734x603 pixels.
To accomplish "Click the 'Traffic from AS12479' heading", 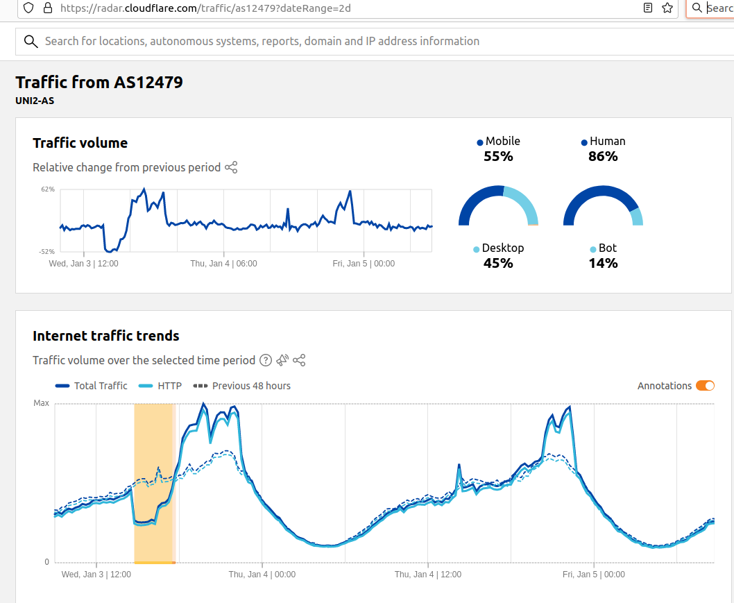I will coord(99,83).
